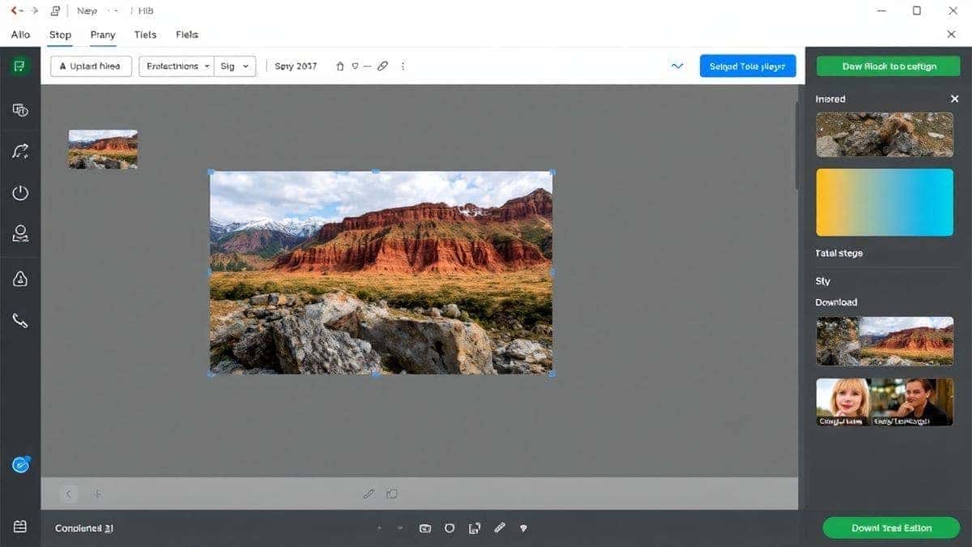Image resolution: width=972 pixels, height=547 pixels.
Task: Switch to the Allo tab
Action: [x=20, y=35]
